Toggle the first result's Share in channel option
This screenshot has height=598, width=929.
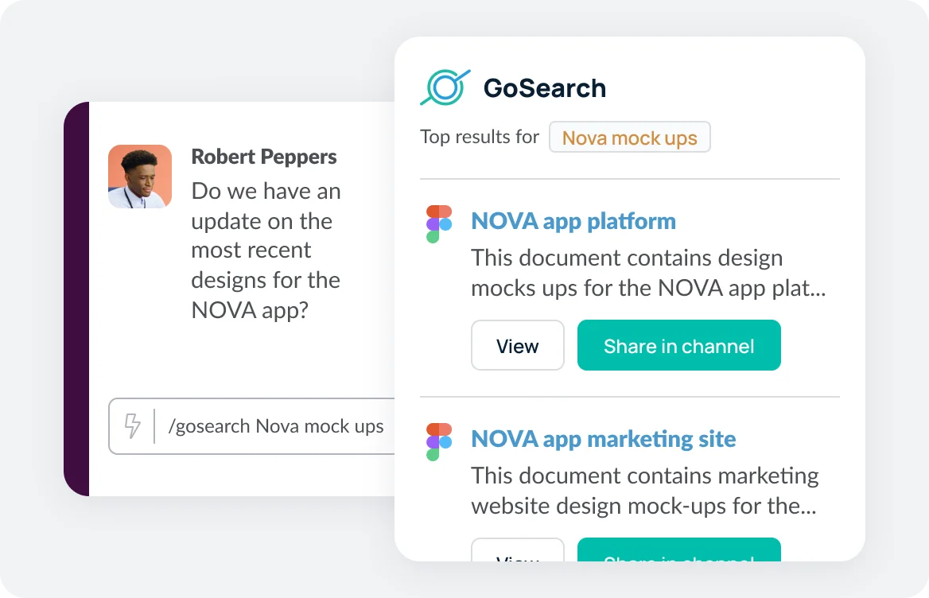coord(678,345)
